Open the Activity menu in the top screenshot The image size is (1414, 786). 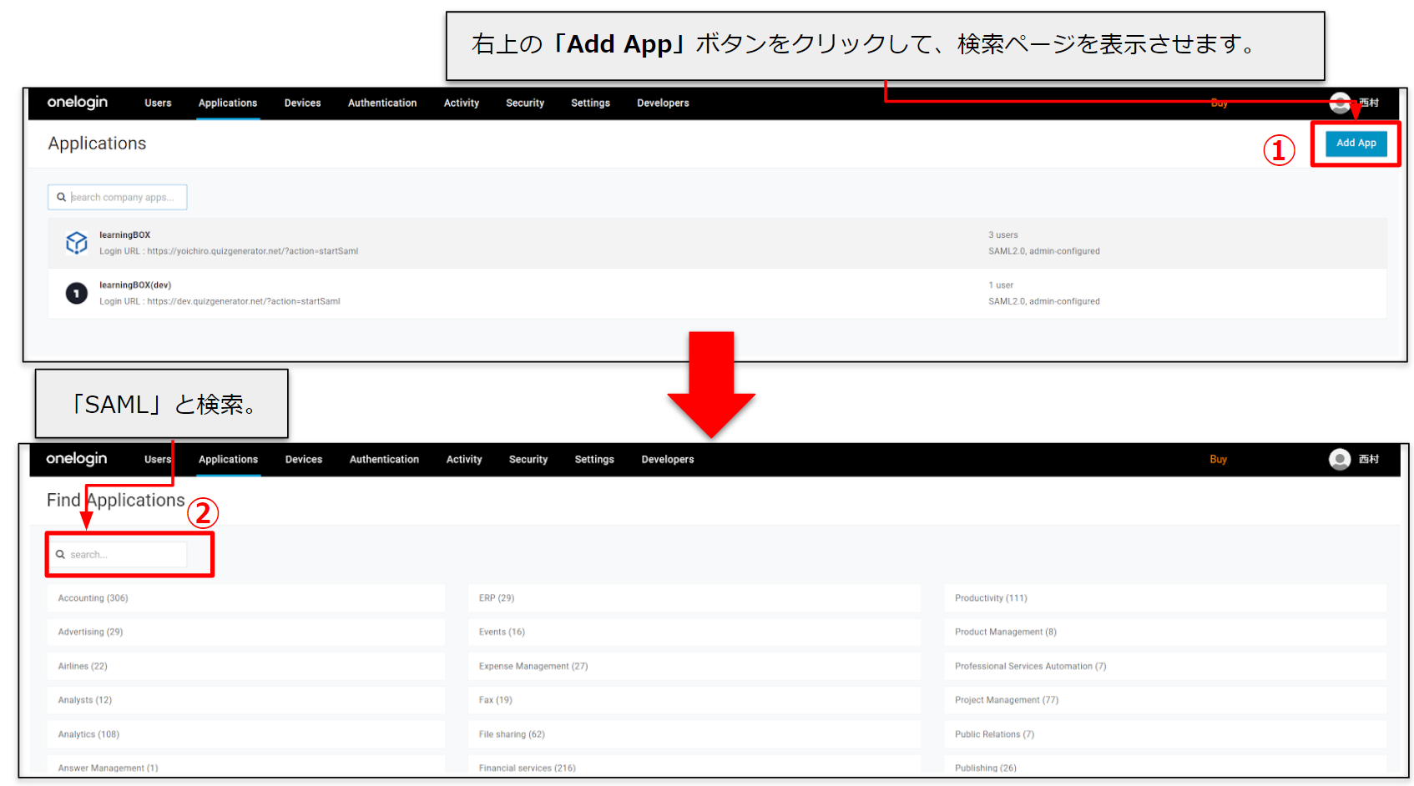(462, 103)
